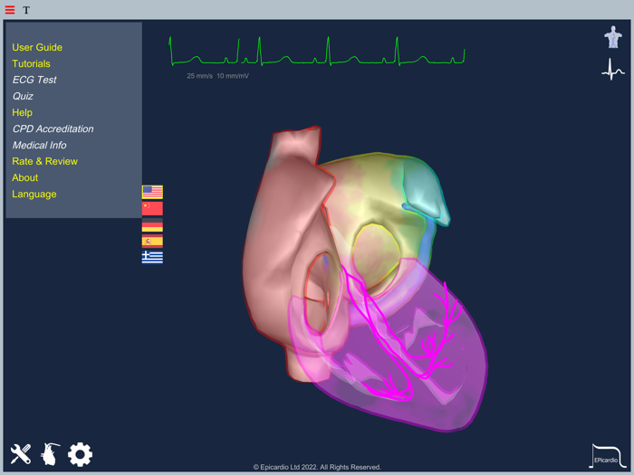Click the EPicardio logo
634x475 pixels.
[x=607, y=456]
